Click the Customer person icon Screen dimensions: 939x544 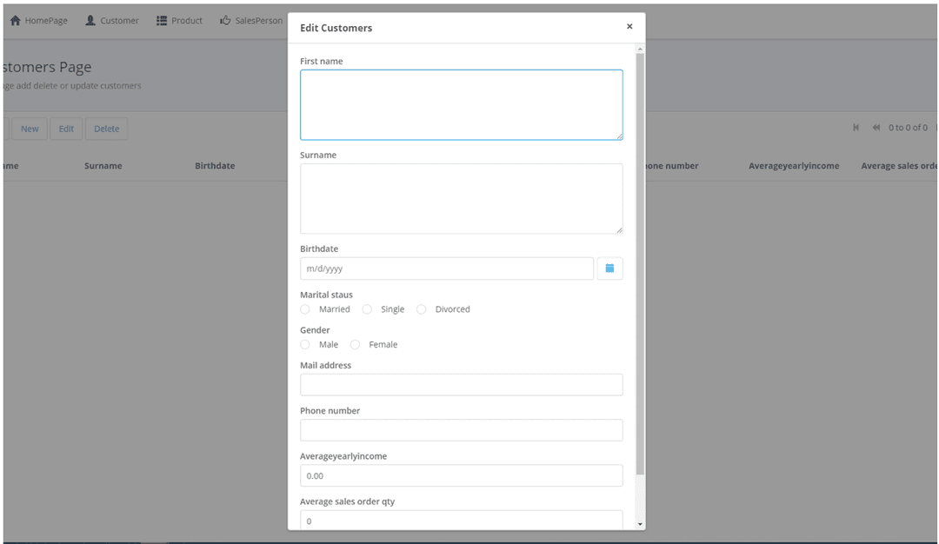(90, 20)
